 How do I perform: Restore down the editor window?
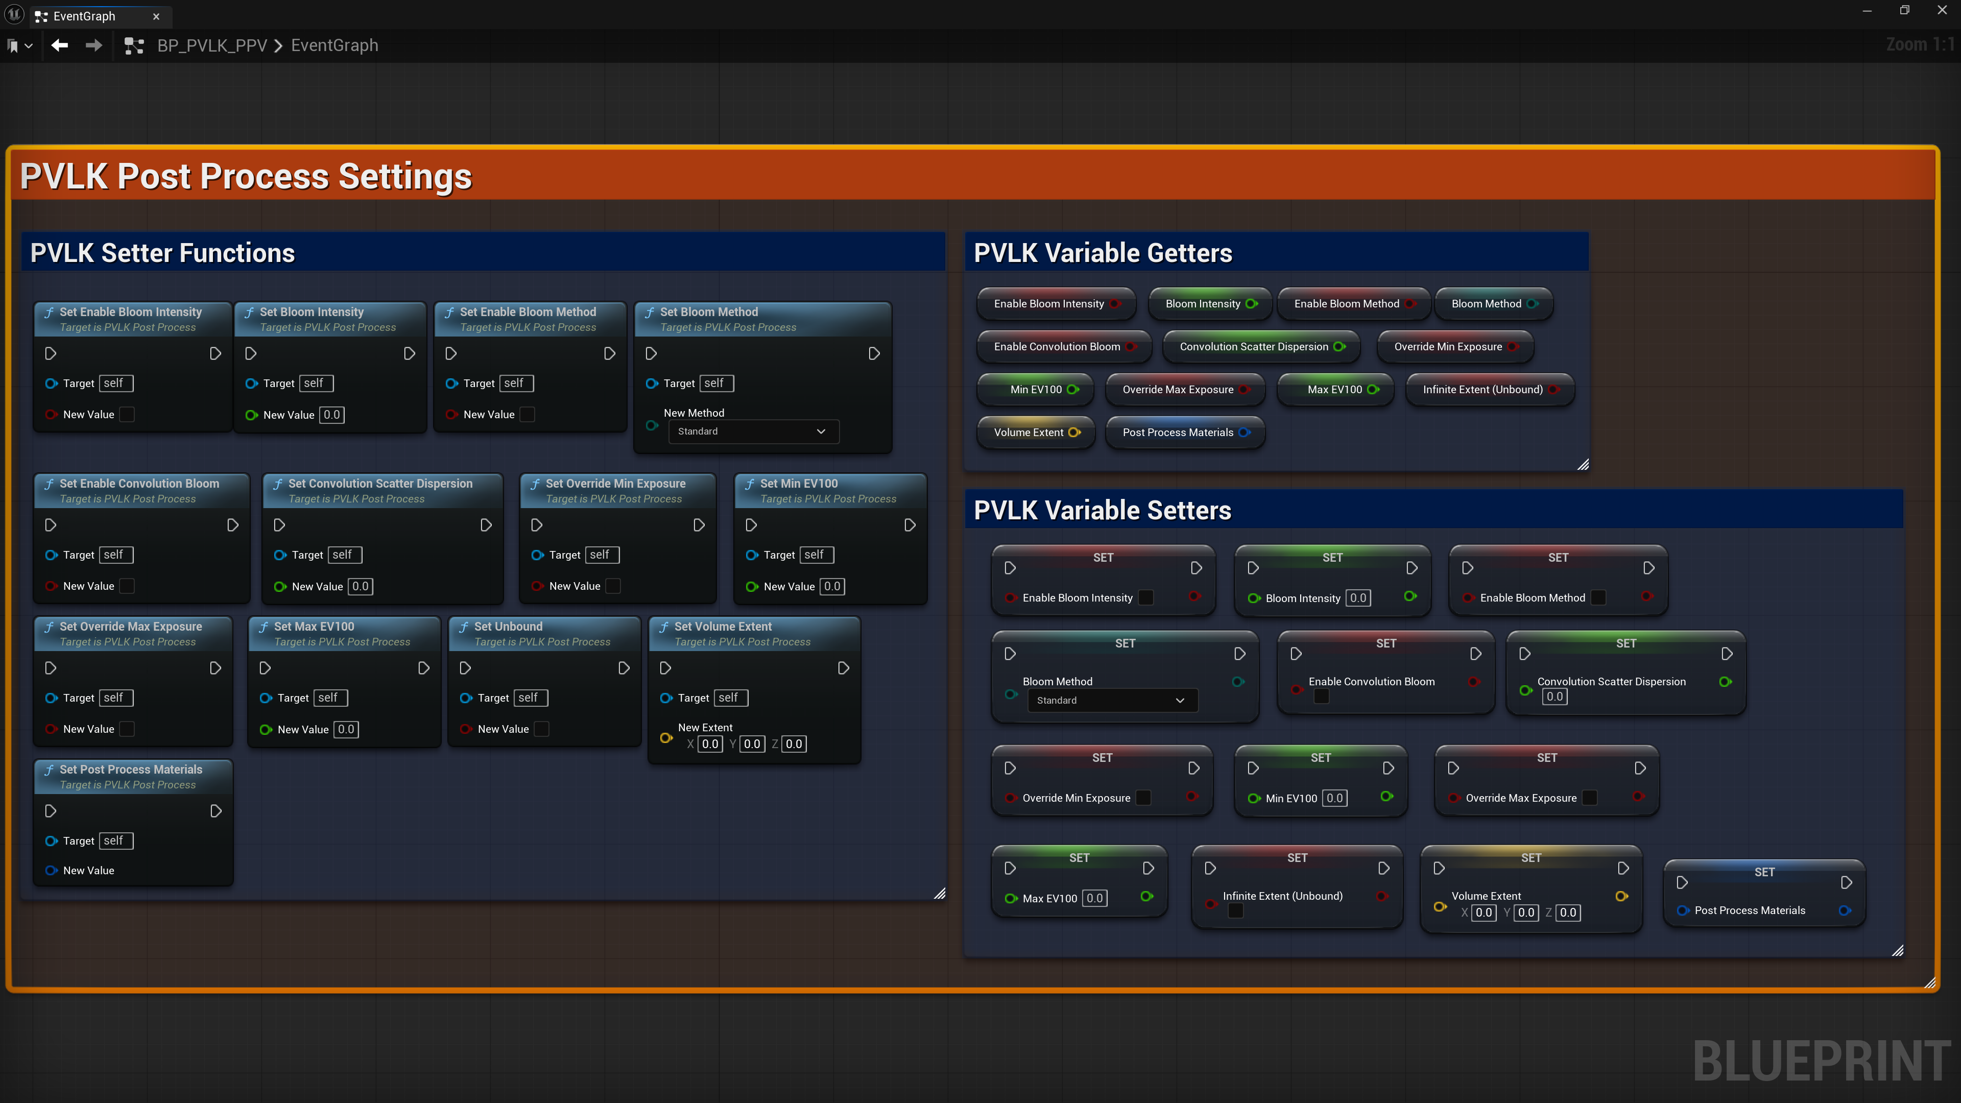pyautogui.click(x=1905, y=10)
